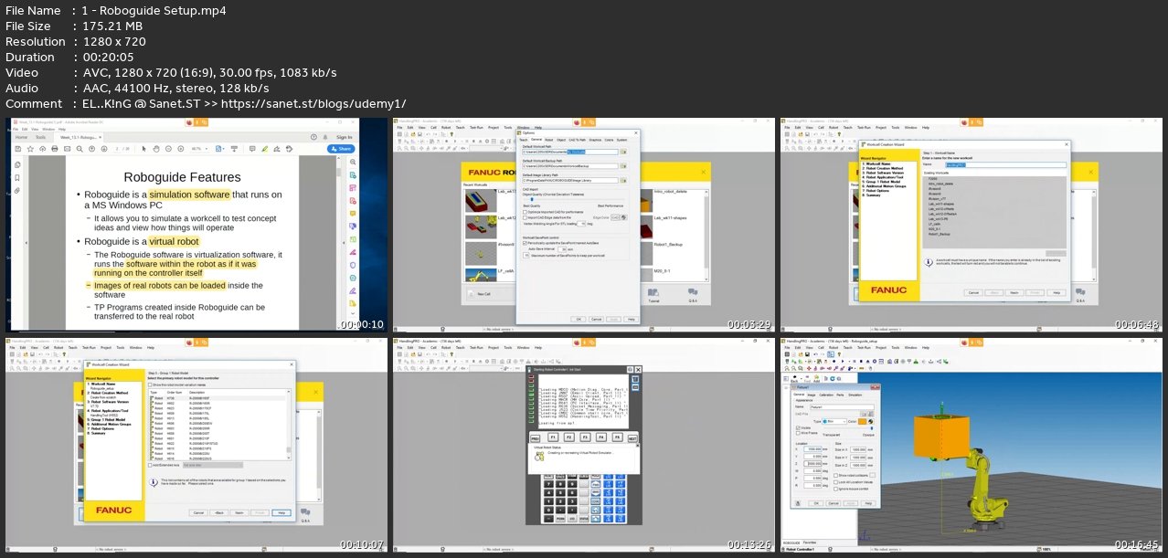1168x558 pixels.
Task: Toggle Lock All Location Values checkbox
Action: click(836, 482)
